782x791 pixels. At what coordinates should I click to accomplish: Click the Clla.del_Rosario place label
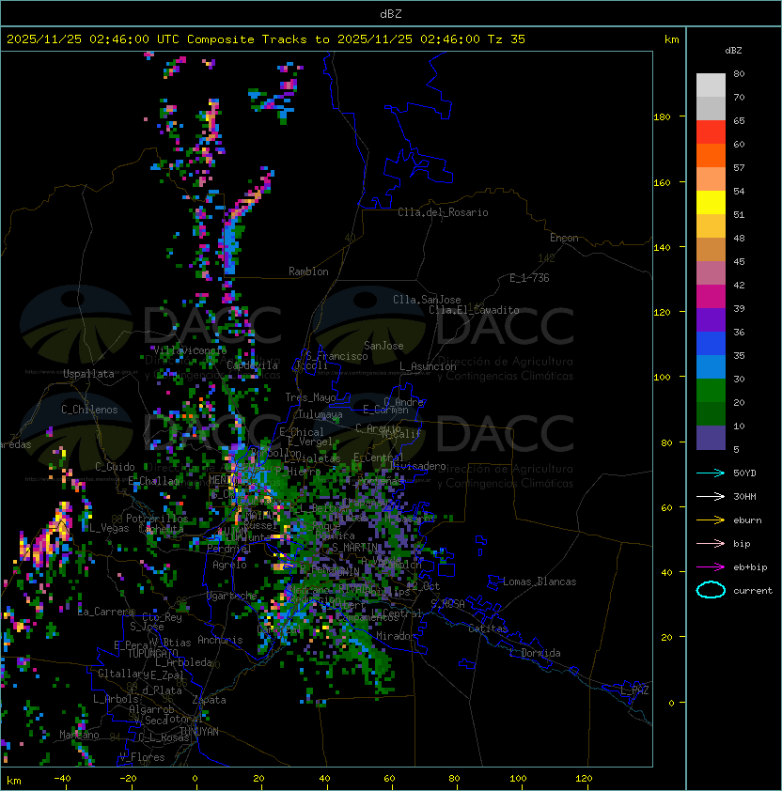pos(443,212)
